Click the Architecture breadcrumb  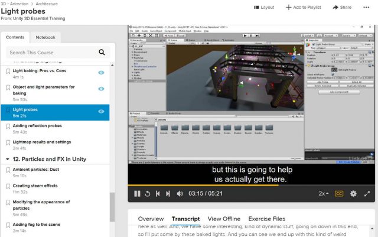pos(47,4)
